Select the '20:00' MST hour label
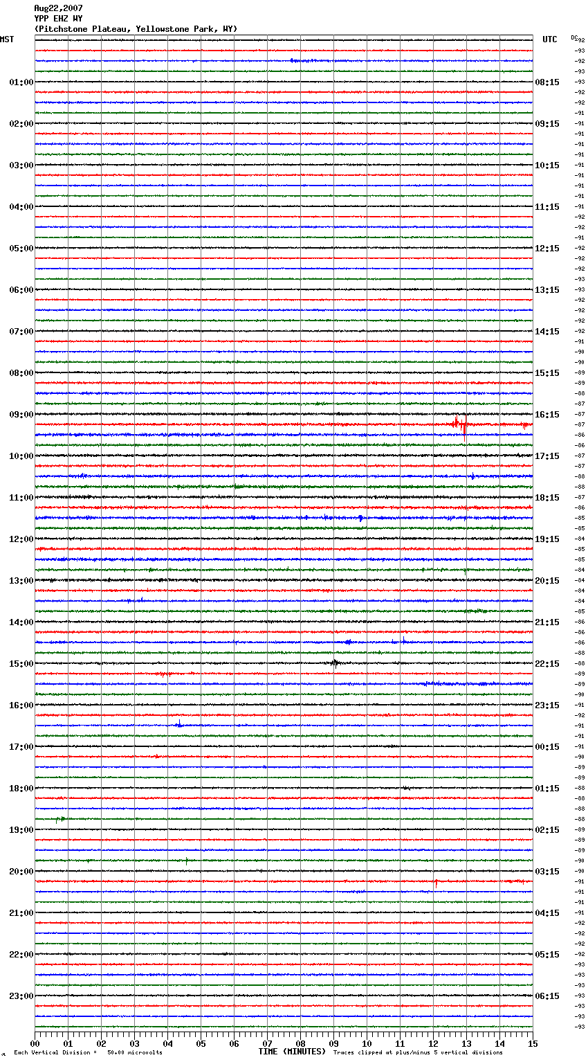588x1062 pixels. click(21, 872)
